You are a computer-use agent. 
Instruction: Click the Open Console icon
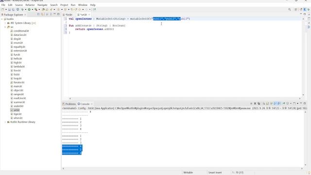pyautogui.click(x=294, y=104)
